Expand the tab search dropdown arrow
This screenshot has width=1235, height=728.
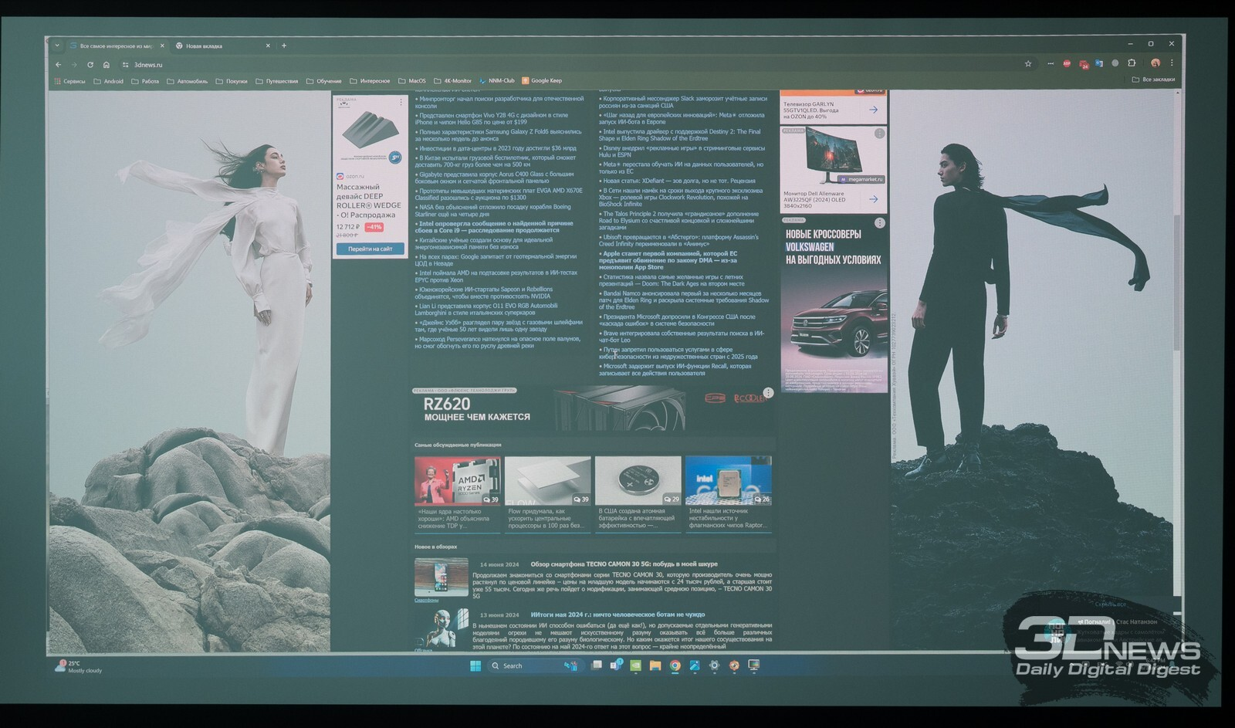[x=57, y=46]
